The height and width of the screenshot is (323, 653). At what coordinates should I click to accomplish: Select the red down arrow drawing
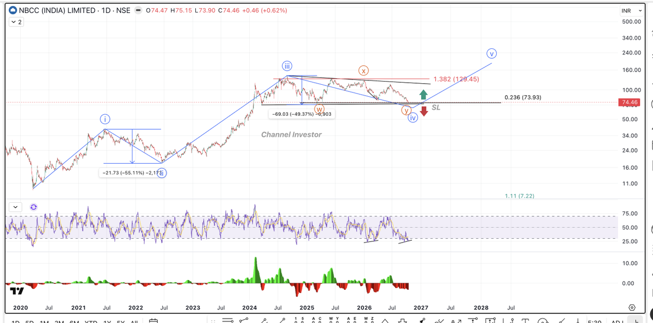tap(424, 111)
